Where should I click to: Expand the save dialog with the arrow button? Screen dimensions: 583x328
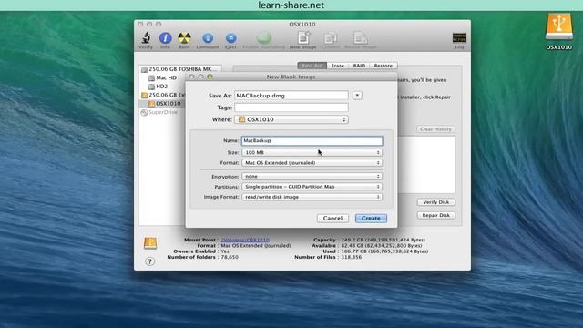pos(357,96)
